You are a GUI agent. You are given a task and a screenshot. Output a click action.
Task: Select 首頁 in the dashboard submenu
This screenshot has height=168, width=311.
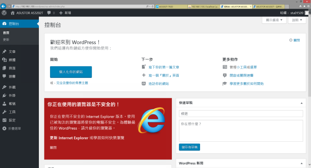pos(6,33)
